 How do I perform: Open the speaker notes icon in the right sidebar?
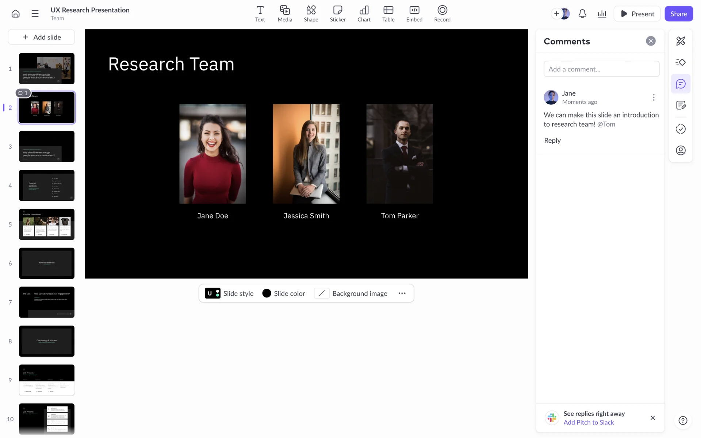pyautogui.click(x=681, y=105)
